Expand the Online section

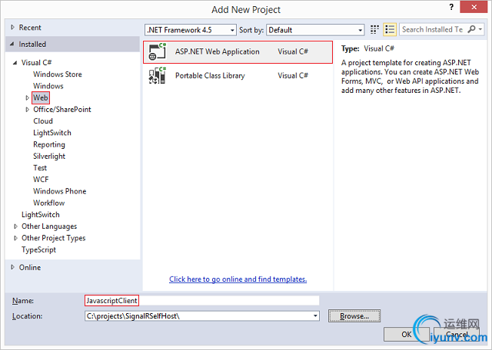pyautogui.click(x=12, y=267)
